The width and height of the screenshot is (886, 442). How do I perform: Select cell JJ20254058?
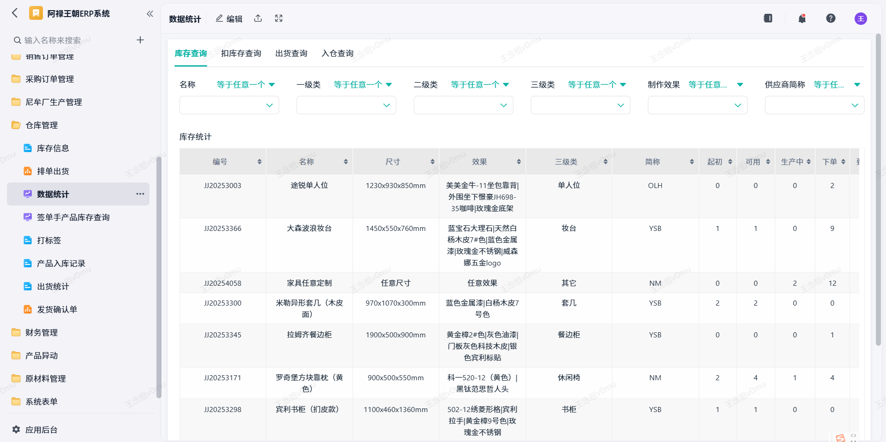222,283
